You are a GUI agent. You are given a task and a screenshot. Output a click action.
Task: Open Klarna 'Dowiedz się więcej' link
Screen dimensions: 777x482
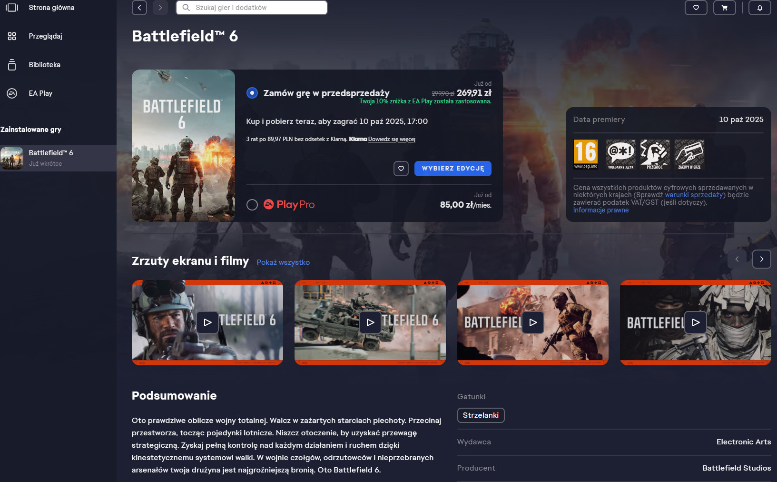point(392,139)
